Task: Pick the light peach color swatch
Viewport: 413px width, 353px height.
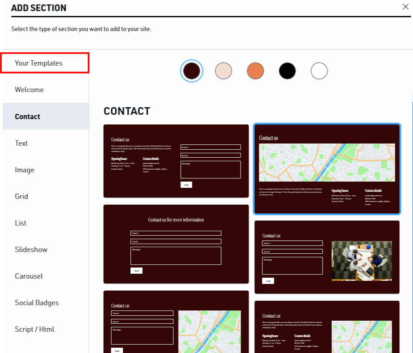Action: point(223,71)
